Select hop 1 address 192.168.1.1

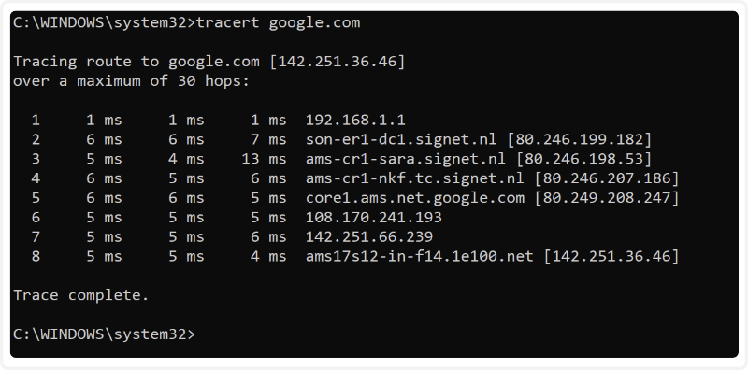point(355,121)
